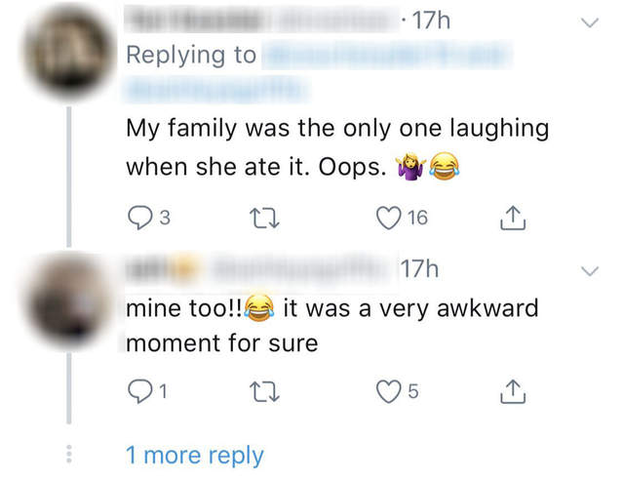Click the second tweet's 17h timestamp
Image resolution: width=624 pixels, height=481 pixels.
click(421, 268)
